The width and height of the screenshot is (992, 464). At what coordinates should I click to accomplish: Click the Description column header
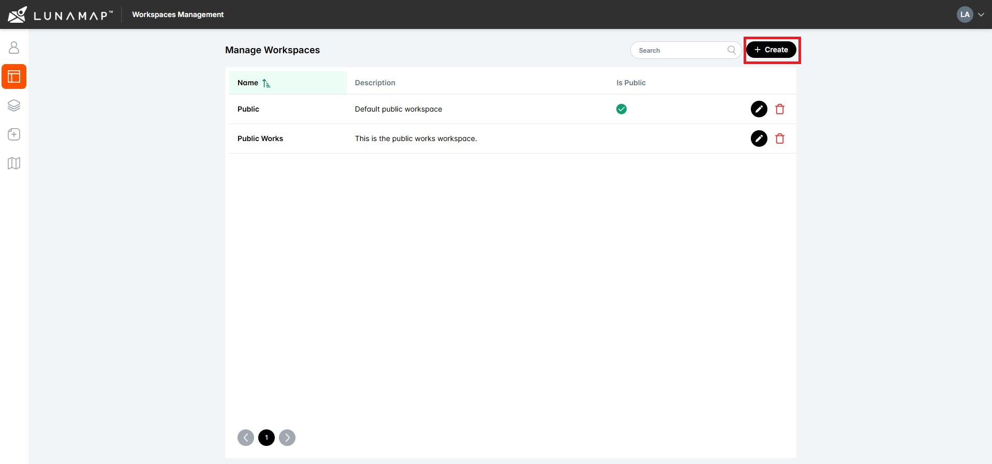click(x=375, y=83)
